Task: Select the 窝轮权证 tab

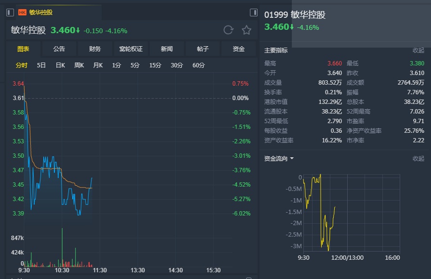Action: click(x=131, y=49)
